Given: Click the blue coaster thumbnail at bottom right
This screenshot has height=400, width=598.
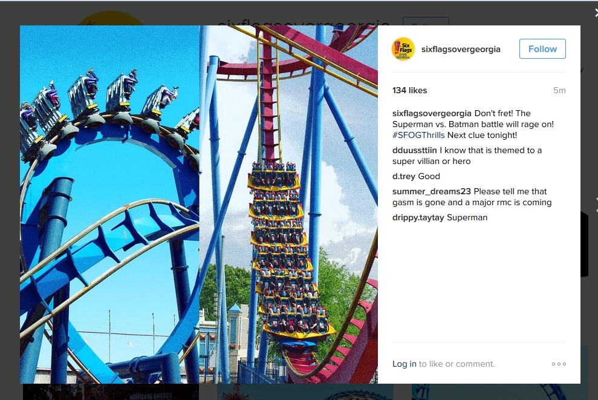Looking at the screenshot, I should coord(499,392).
